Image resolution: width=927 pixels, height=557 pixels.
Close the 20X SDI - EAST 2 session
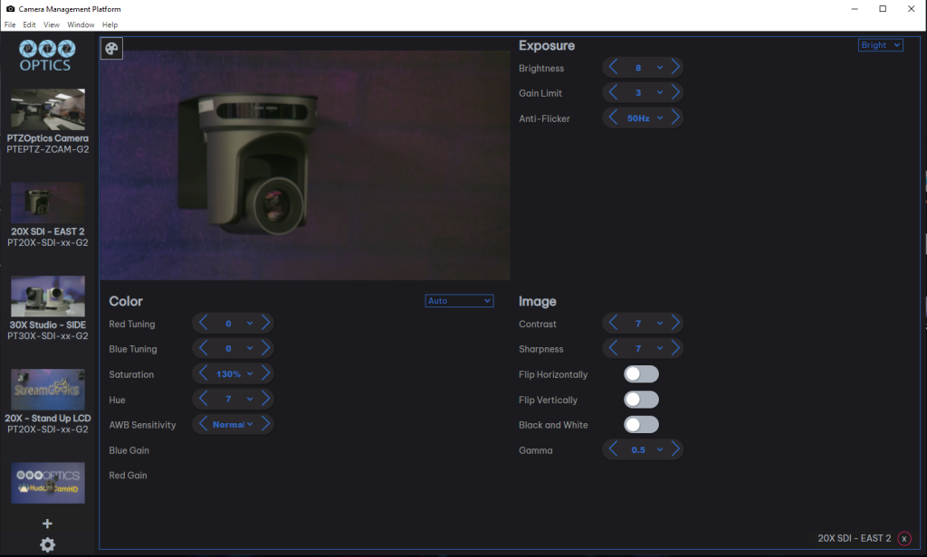(x=903, y=537)
